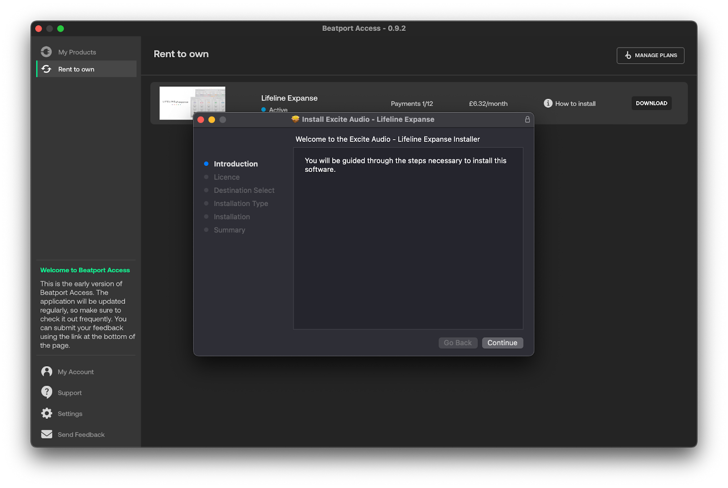
Task: Select the Installation Type step
Action: pos(241,203)
